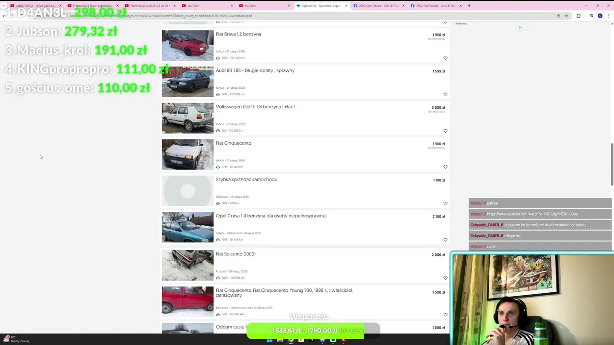Open the Audi 80 1.8S - Długie opłaty listing
Image resolution: width=614 pixels, height=345 pixels.
coord(255,70)
